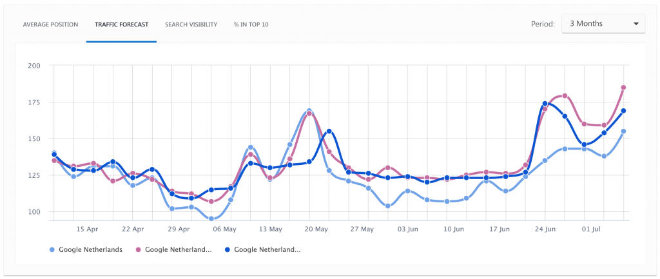
Task: Show the % In Top 10 tab
Action: click(x=251, y=24)
